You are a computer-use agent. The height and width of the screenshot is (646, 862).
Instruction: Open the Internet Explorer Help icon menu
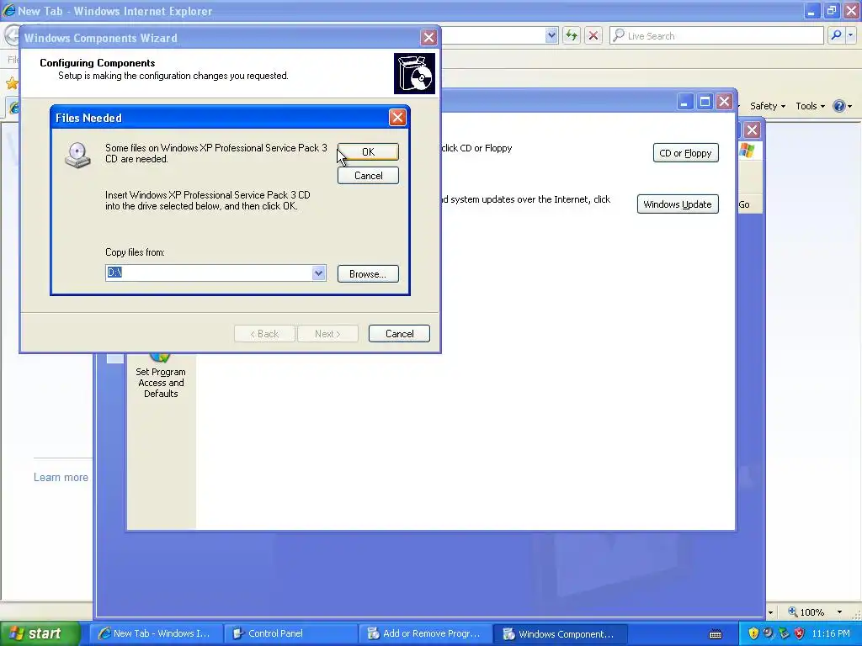coord(842,106)
